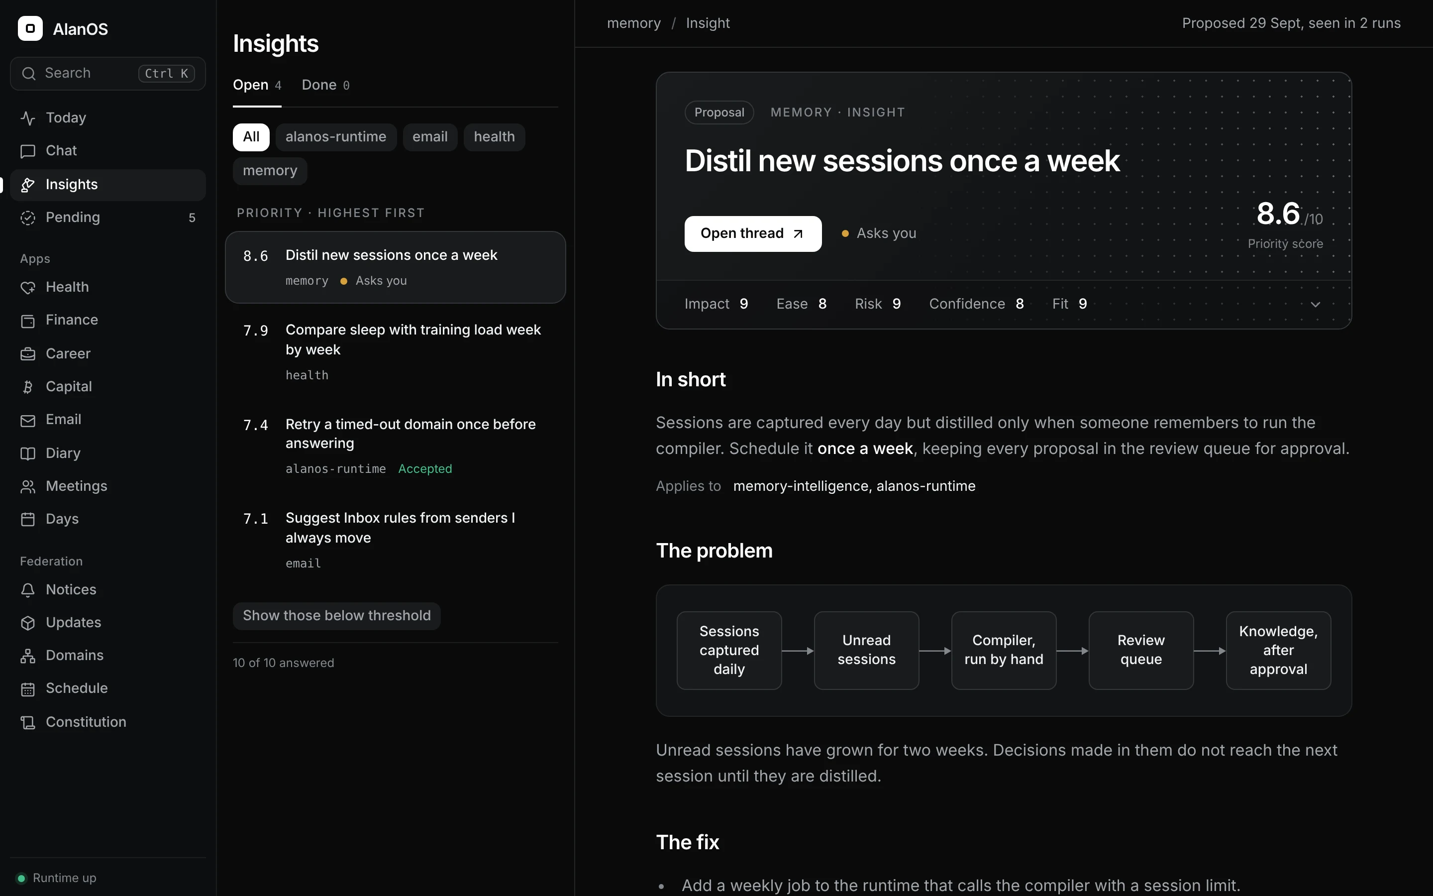
Task: Open the Chat bubble icon
Action: [28, 151]
